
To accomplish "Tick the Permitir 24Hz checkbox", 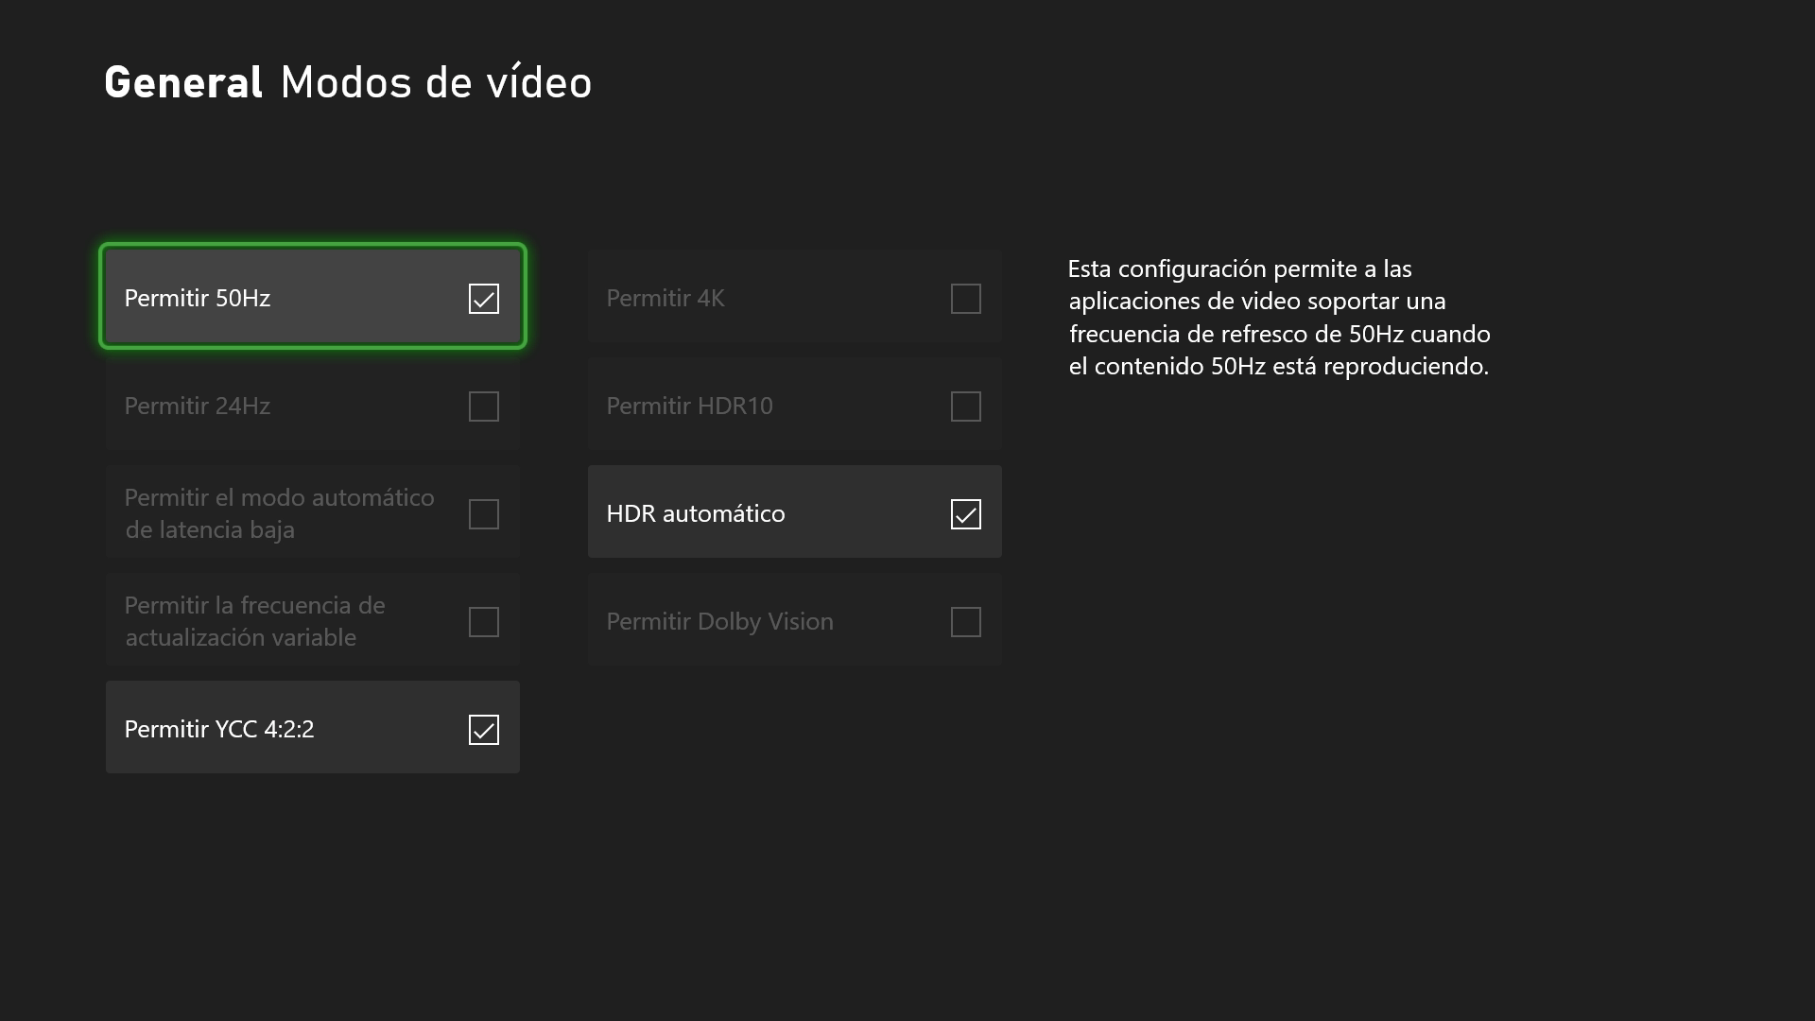I will tap(483, 407).
